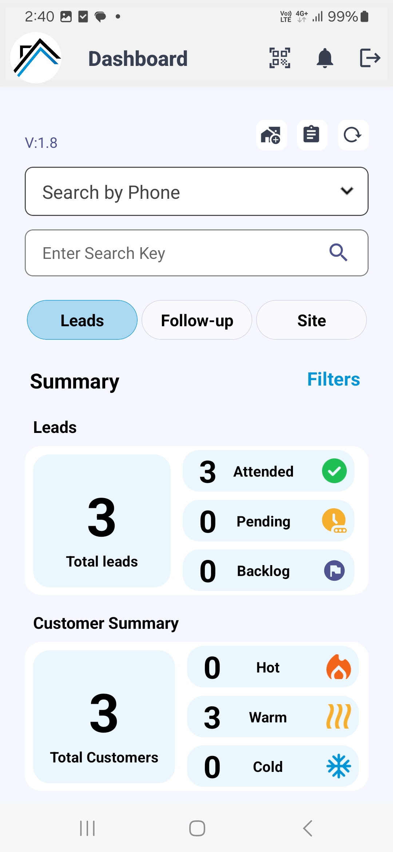Screen dimensions: 393x852
Task: Open the QR code scanner
Action: tap(279, 58)
